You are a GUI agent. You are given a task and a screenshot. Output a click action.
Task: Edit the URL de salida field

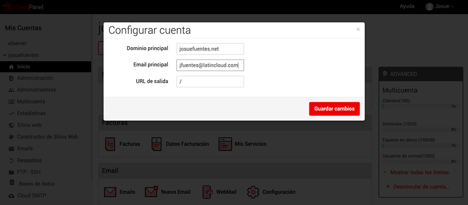pyautogui.click(x=210, y=82)
